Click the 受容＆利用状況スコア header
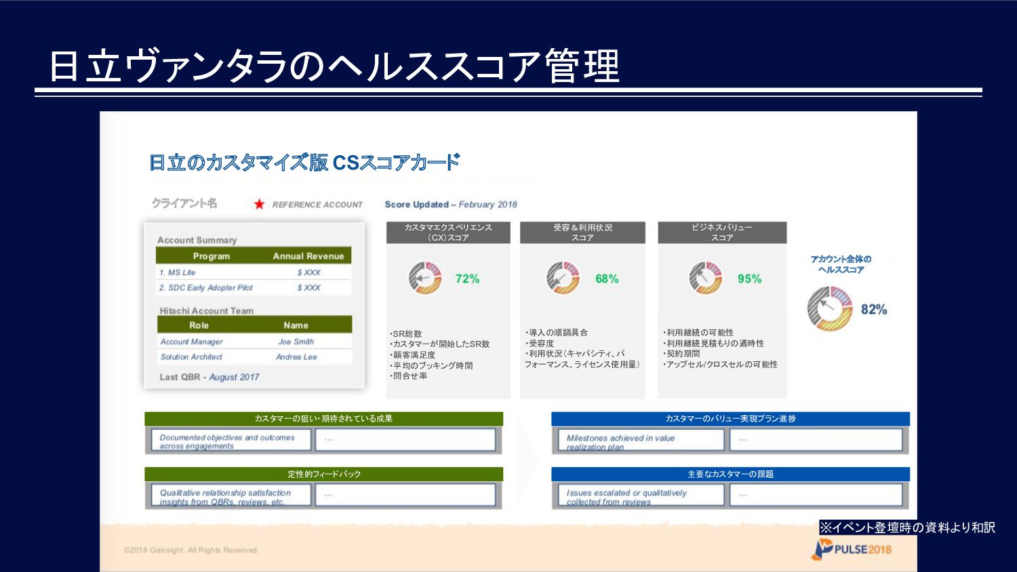The height and width of the screenshot is (572, 1017). [x=582, y=232]
